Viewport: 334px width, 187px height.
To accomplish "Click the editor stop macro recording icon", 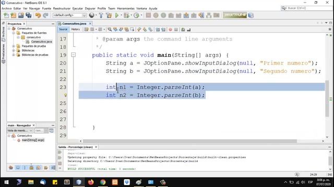I will tap(176, 30).
